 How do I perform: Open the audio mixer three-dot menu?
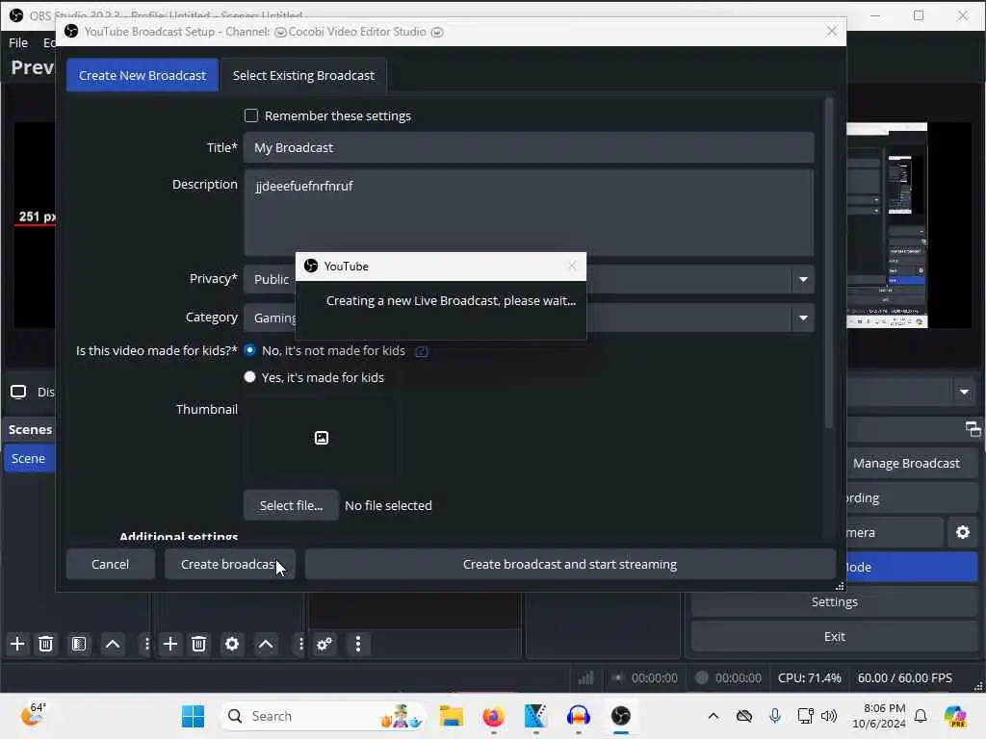click(x=358, y=644)
